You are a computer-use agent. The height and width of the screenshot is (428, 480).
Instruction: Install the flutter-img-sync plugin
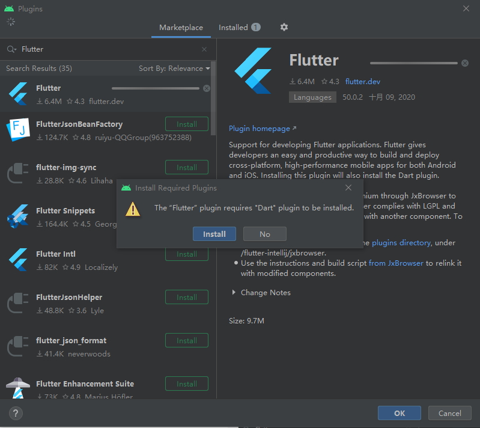187,167
